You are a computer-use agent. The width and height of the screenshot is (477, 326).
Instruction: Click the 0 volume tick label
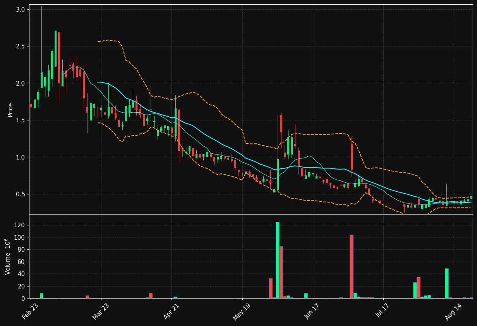point(24,299)
